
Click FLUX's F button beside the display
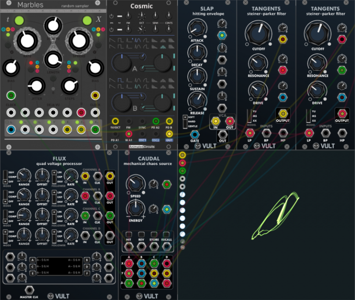[87, 273]
